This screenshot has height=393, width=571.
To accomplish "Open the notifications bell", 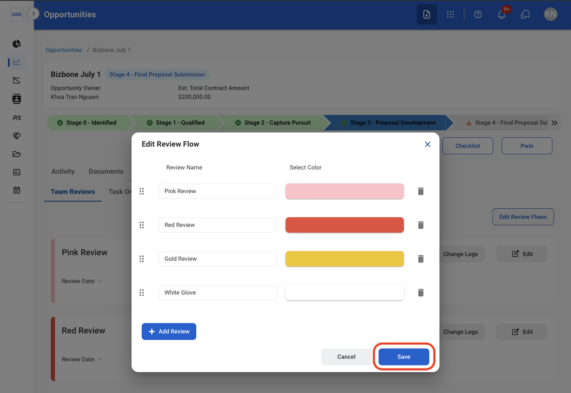I will point(502,14).
